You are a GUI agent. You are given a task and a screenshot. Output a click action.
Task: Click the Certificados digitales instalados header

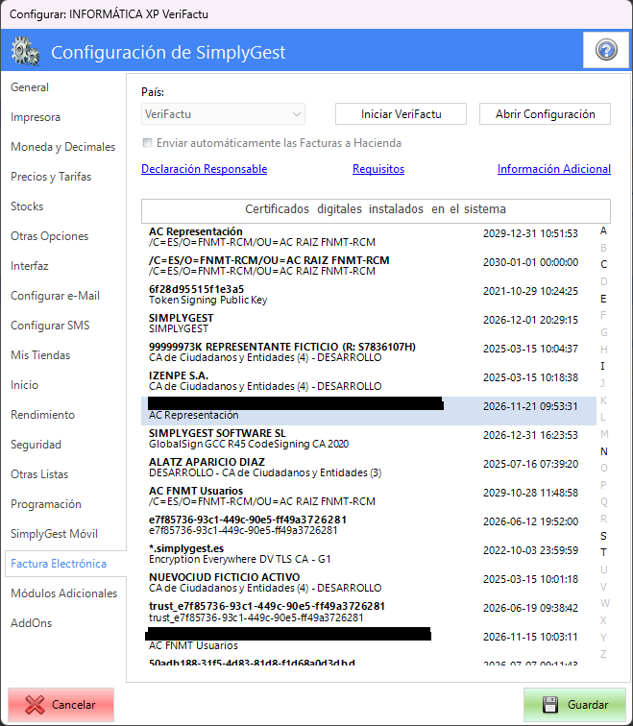click(376, 209)
